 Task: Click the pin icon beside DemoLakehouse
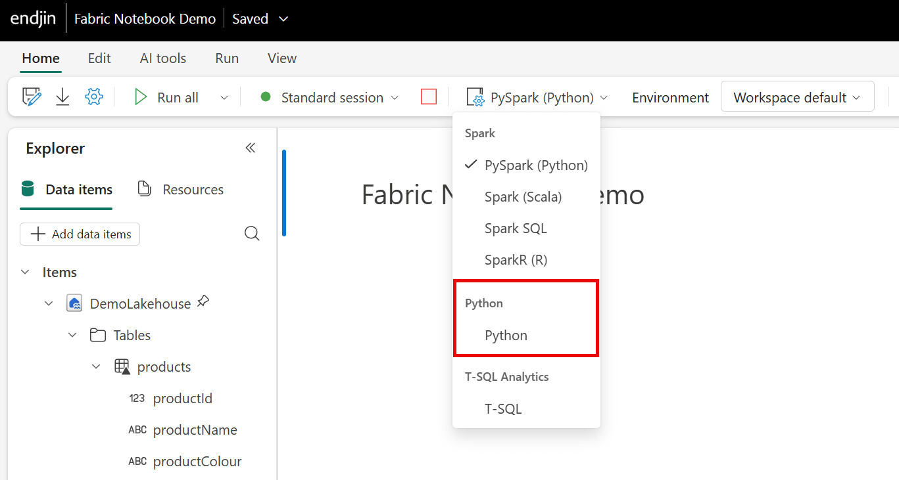click(x=204, y=301)
